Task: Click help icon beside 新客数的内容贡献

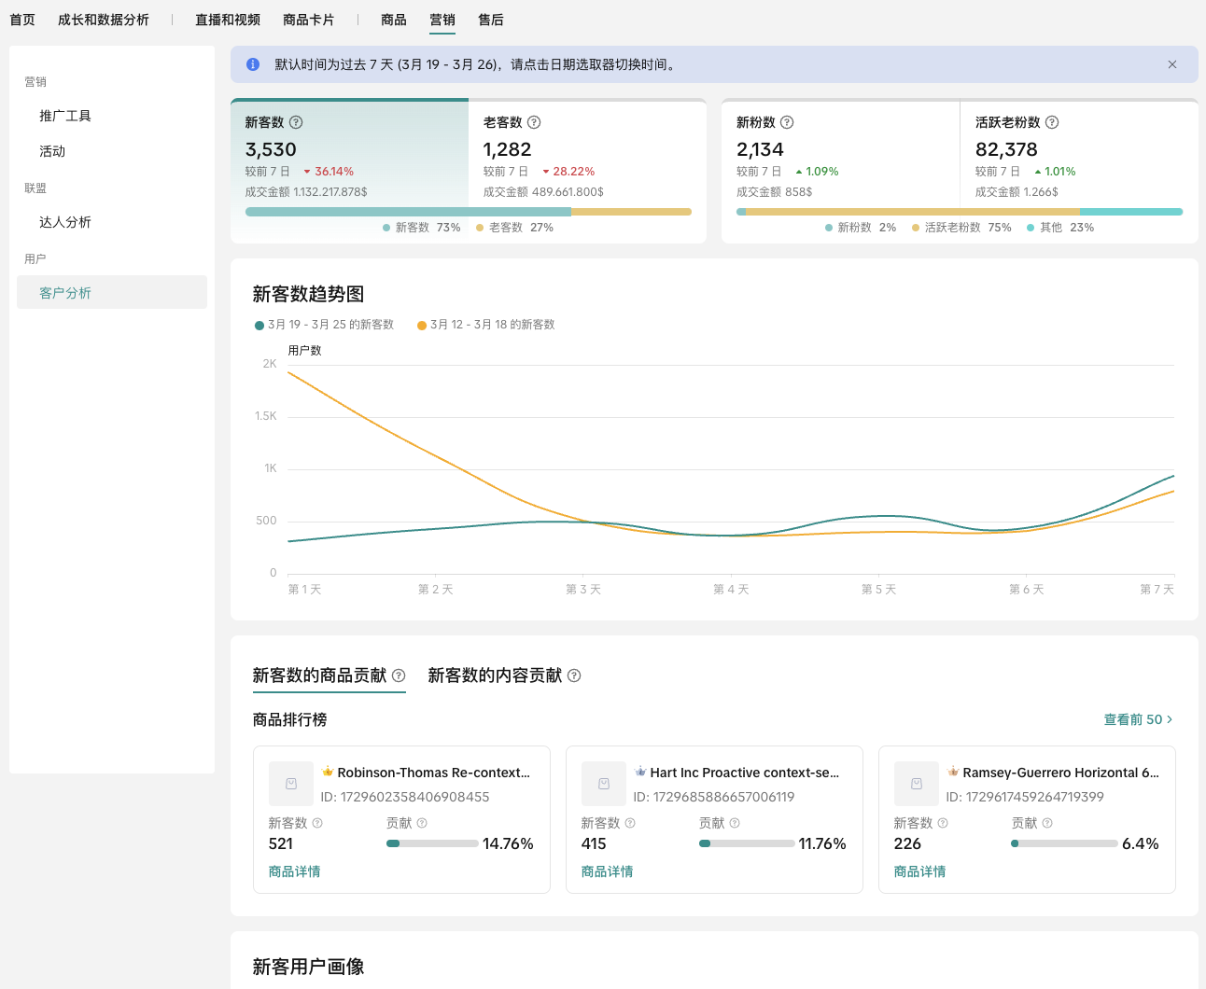Action: [574, 676]
